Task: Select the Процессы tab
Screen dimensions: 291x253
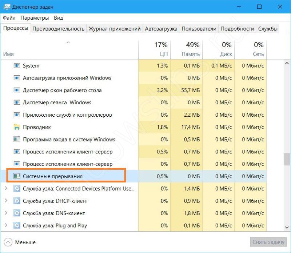Action: click(16, 28)
